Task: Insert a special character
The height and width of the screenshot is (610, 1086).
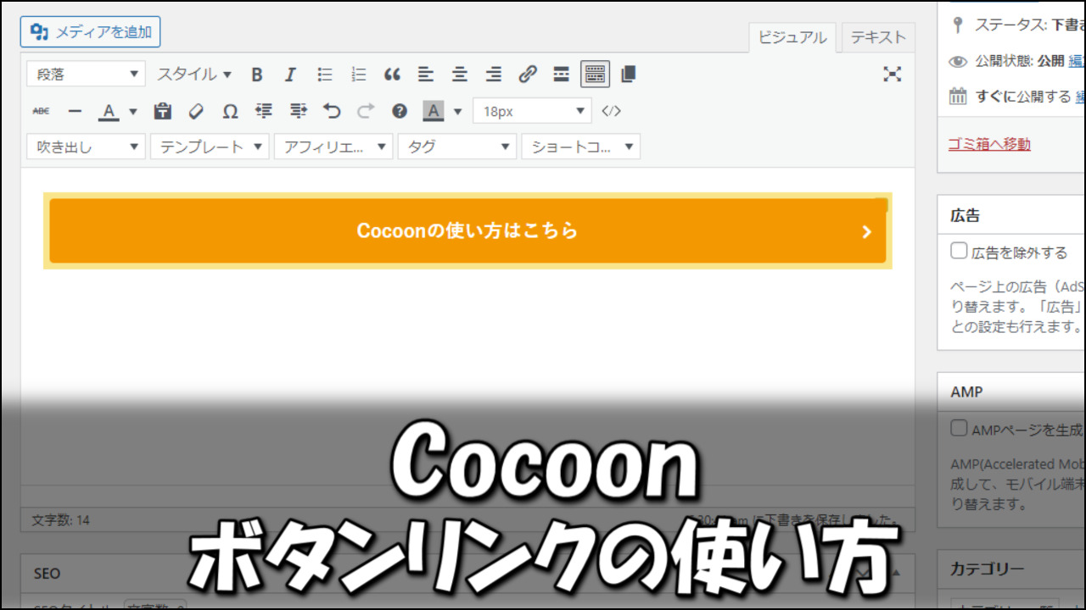Action: pyautogui.click(x=229, y=110)
